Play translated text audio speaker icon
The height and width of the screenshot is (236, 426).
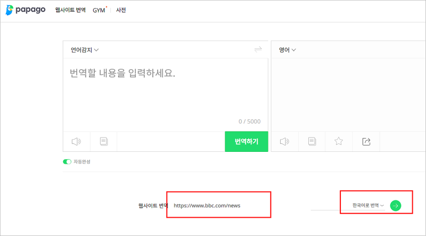[284, 141]
